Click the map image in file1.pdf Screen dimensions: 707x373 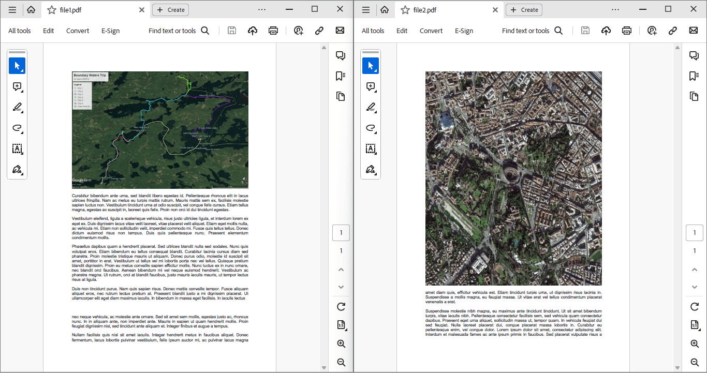point(160,130)
